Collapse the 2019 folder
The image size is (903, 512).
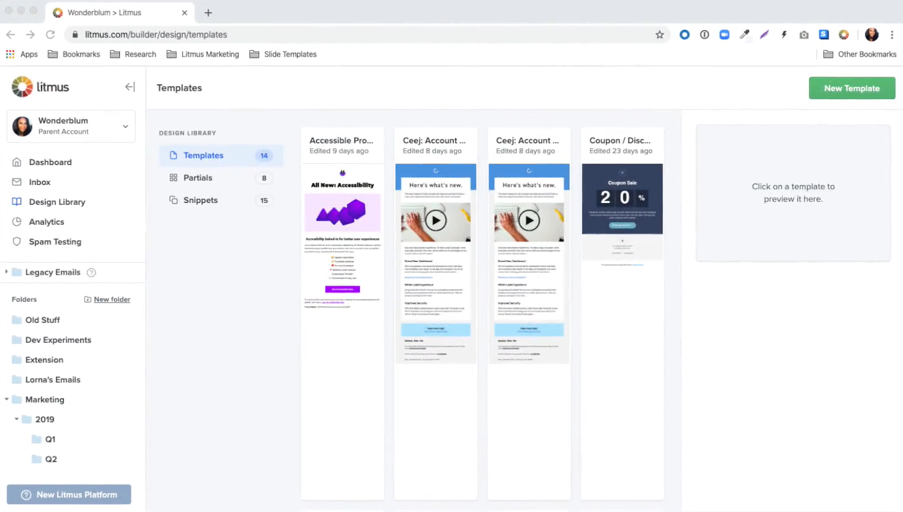[x=16, y=419]
